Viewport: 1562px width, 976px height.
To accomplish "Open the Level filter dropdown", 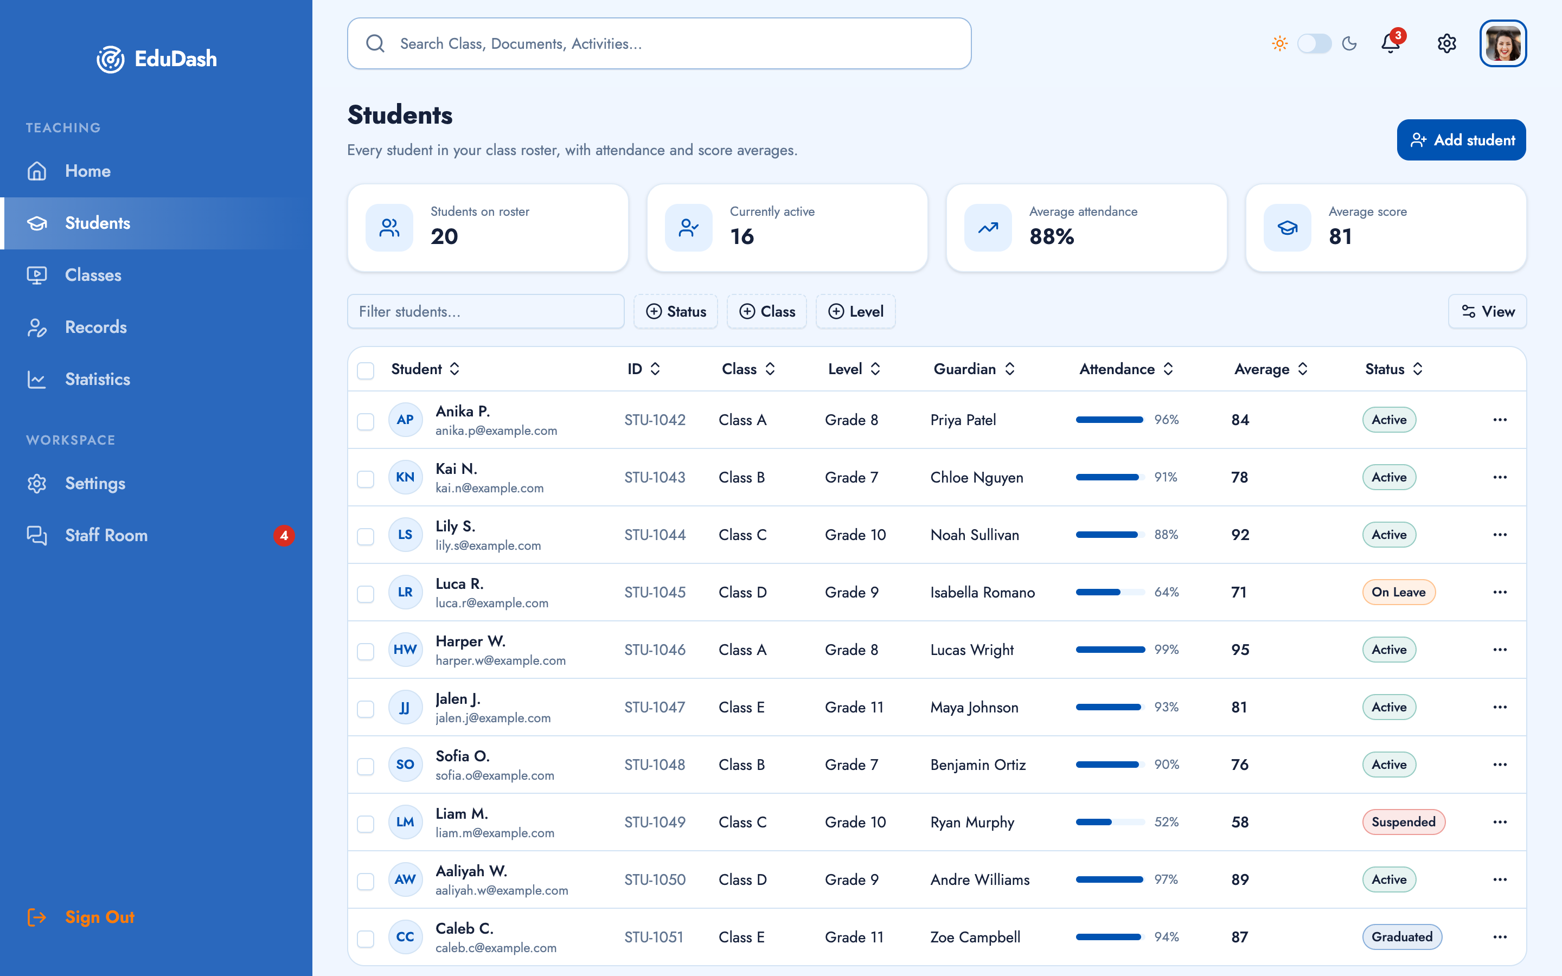I will tap(855, 311).
